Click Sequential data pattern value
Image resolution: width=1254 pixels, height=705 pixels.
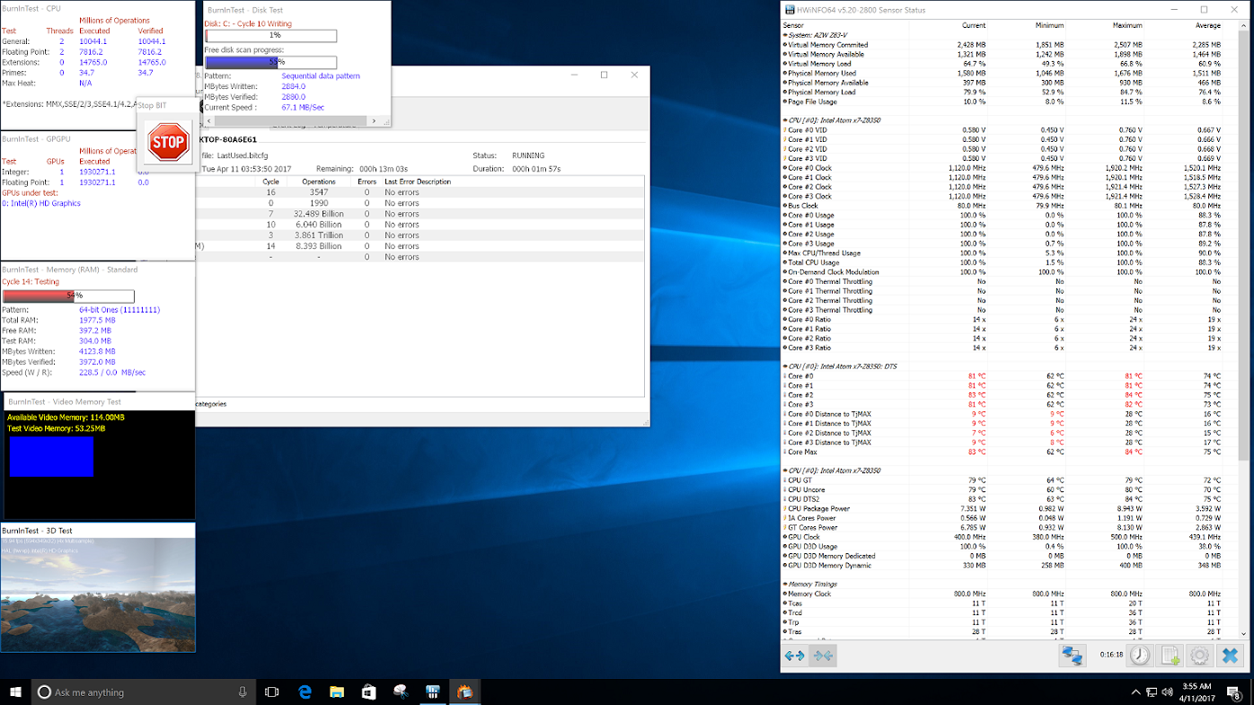[x=321, y=76]
